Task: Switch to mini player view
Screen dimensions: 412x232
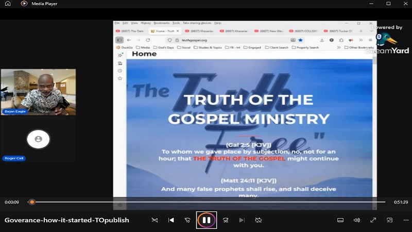Action: [x=390, y=220]
